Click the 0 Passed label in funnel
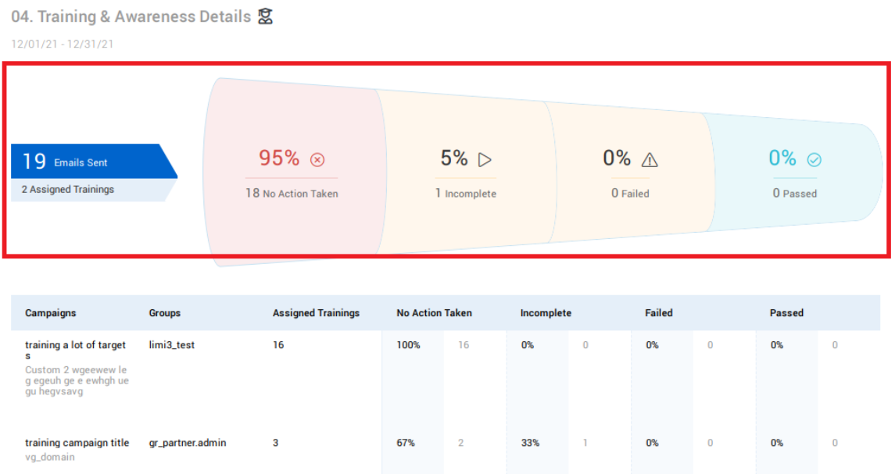Screen dimensions: 895x474 point(794,194)
